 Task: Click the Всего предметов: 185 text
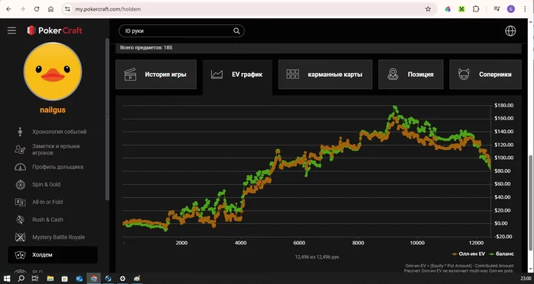click(146, 47)
